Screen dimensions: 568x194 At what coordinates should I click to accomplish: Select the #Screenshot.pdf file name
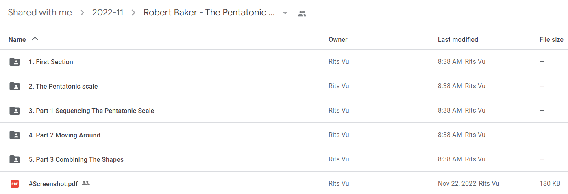point(53,184)
